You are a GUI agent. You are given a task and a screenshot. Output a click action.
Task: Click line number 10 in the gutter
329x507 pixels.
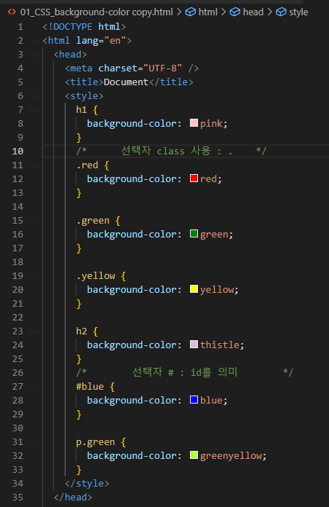point(17,151)
